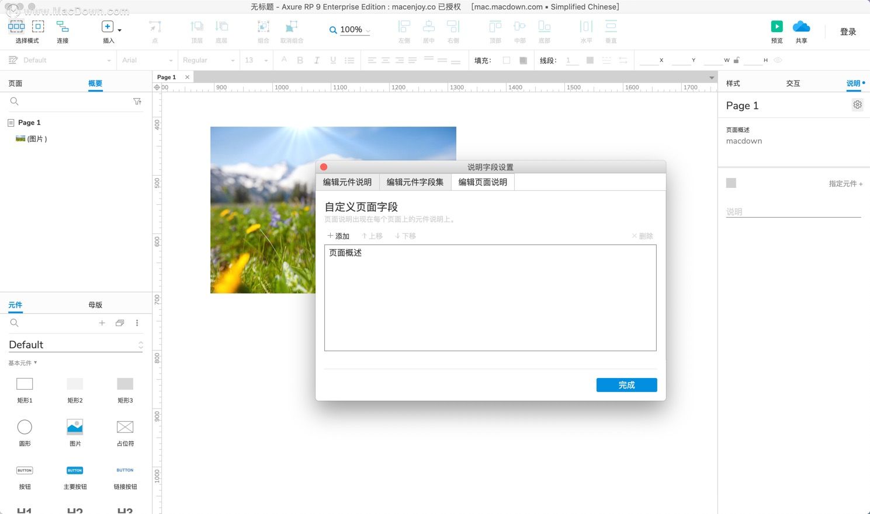Click the 中部 align middle icon
Viewport: 870px width, 514px height.
[519, 26]
